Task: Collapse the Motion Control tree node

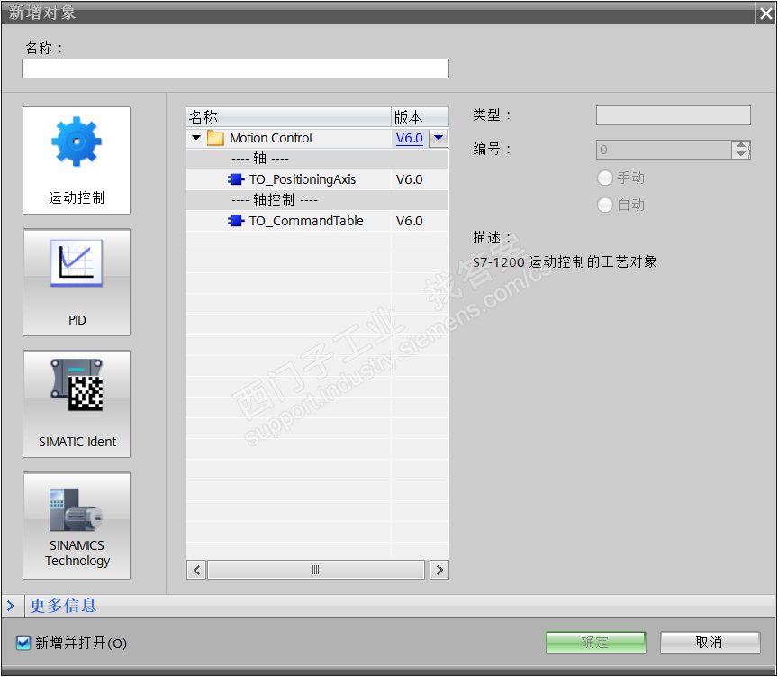Action: point(196,138)
